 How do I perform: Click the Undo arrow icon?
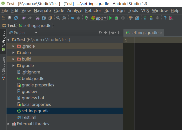(x=24, y=18)
